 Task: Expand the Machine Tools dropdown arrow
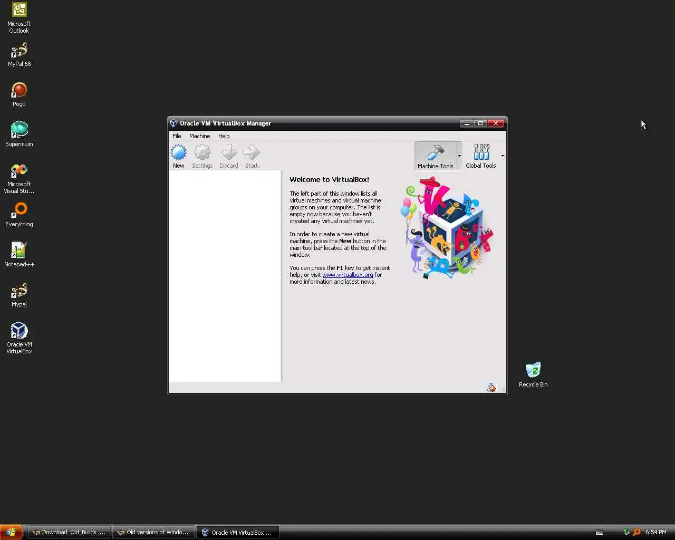(x=459, y=156)
